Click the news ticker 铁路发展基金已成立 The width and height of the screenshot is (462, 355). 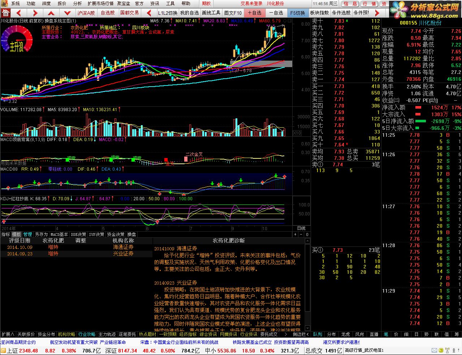[x=251, y=342]
